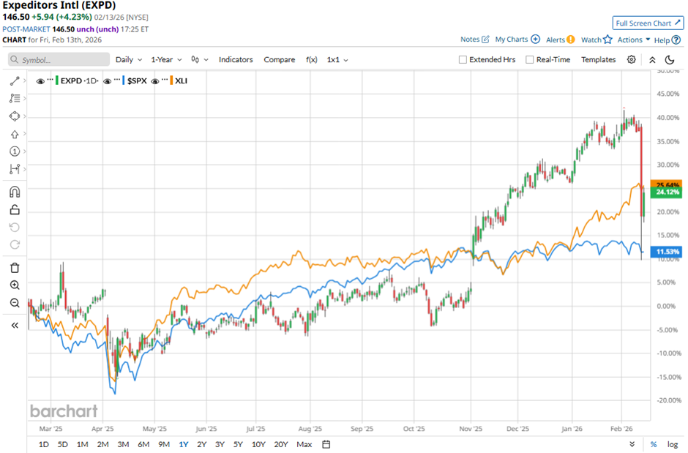Screen dimensions: 688x453
Task: Open the Daily frequency dropdown
Action: pos(129,59)
